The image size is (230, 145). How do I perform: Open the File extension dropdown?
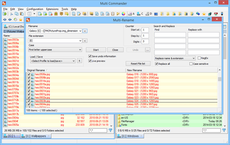[80, 40]
